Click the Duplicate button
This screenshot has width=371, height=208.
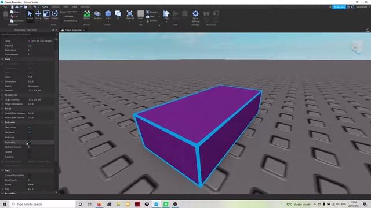pyautogui.click(x=17, y=21)
